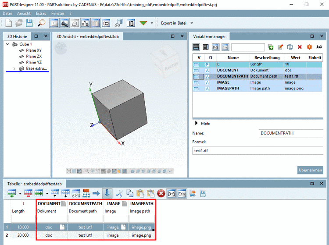Click the Variablenmanager search field

[248, 47]
